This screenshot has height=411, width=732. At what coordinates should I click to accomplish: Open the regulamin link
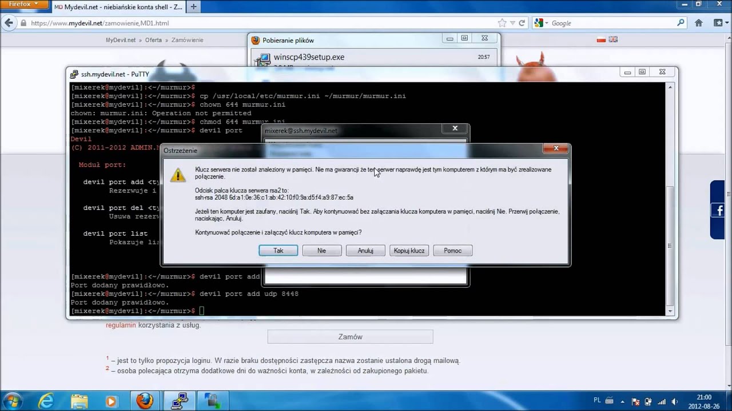click(x=121, y=325)
